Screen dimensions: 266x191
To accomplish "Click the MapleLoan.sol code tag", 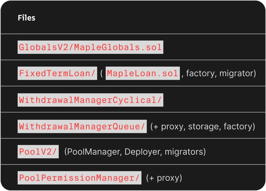I will click(x=143, y=73).
